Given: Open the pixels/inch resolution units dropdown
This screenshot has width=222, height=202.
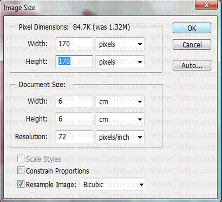Looking at the screenshot, I should 120,137.
